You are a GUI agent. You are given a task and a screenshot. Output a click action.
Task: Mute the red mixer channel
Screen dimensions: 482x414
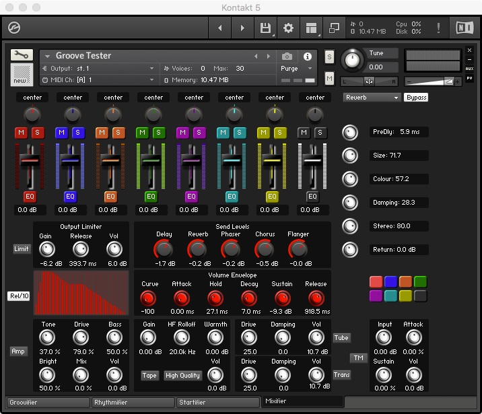tap(21, 133)
